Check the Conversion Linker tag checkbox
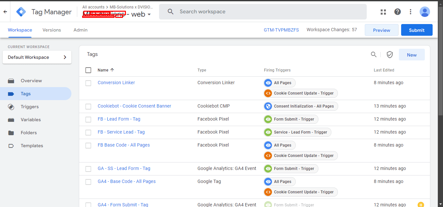This screenshot has width=443, height=207. 88,83
